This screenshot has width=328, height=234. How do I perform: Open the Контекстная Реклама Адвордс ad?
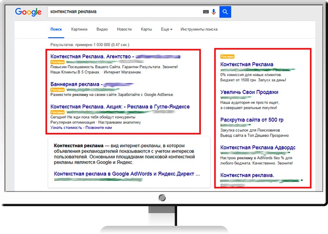(258, 148)
